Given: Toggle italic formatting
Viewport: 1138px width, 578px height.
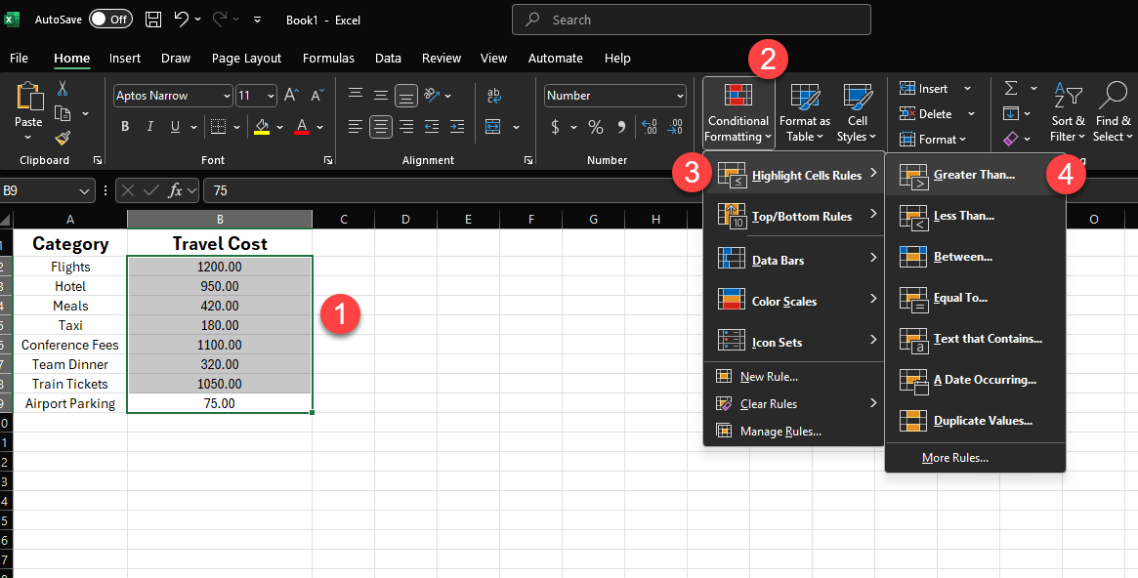Looking at the screenshot, I should pos(148,127).
